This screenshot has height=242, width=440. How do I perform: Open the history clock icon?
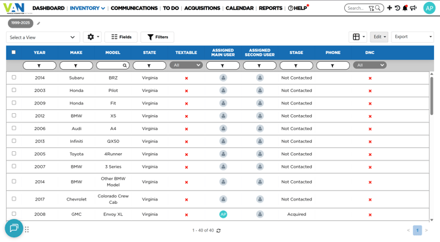pos(397,8)
